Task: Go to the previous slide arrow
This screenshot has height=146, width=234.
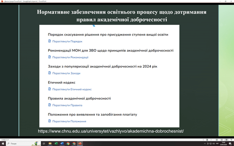Action: coord(203,140)
